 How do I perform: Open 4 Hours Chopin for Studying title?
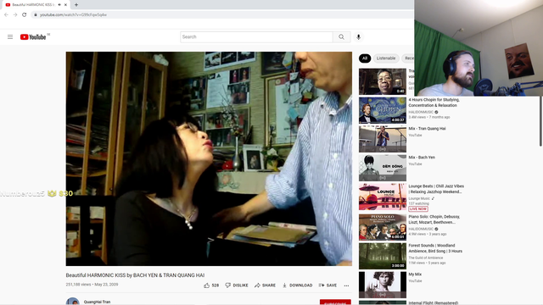tap(434, 103)
